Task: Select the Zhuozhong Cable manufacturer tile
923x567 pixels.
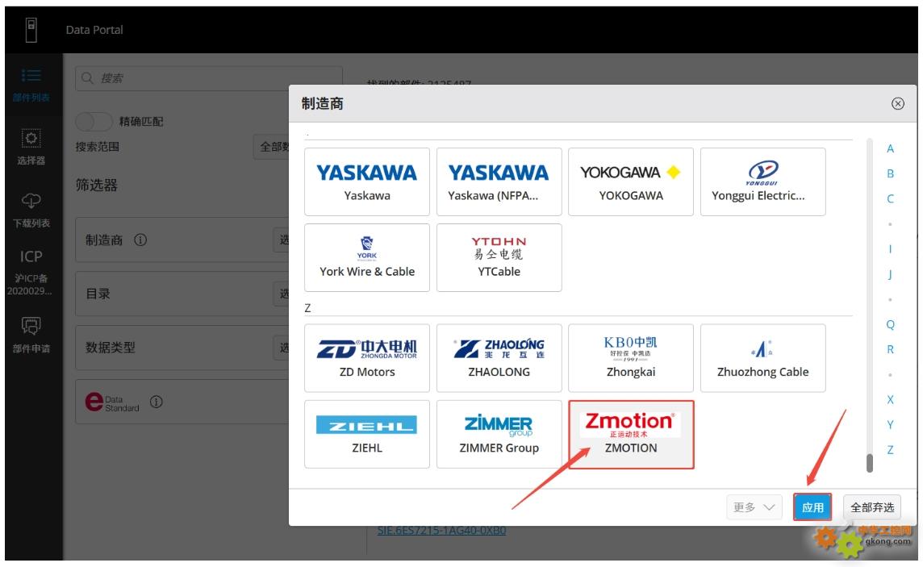Action: [x=763, y=358]
